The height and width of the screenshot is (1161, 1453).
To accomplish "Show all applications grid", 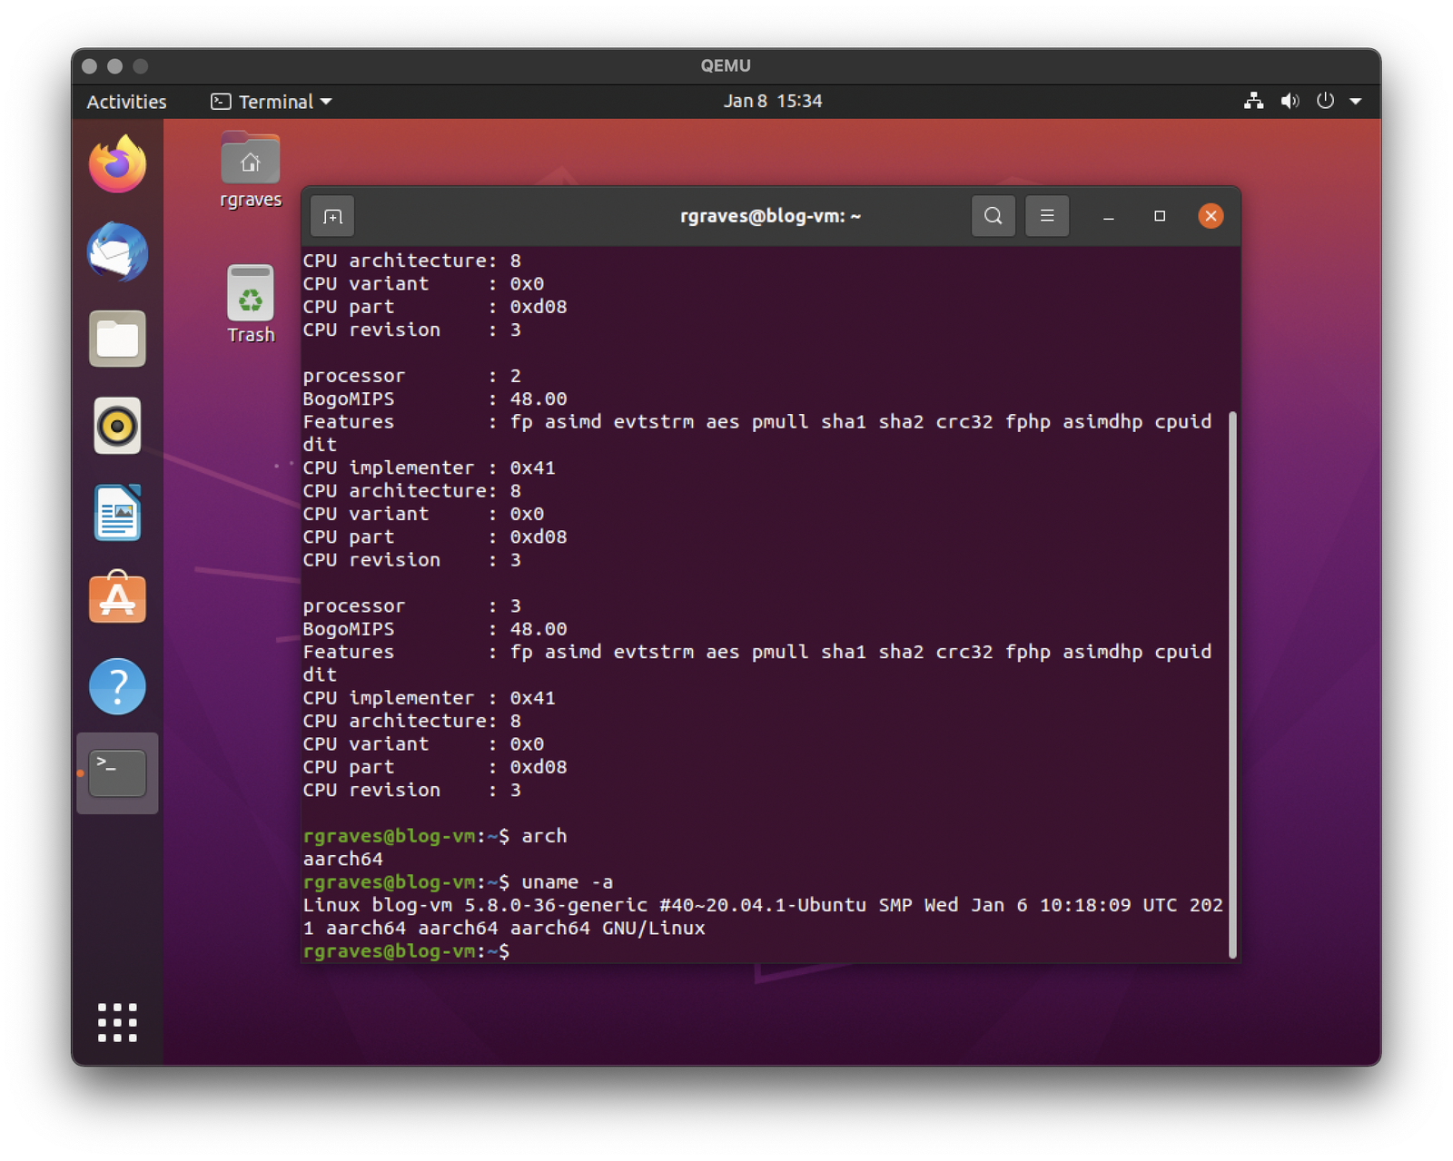I will (117, 1022).
